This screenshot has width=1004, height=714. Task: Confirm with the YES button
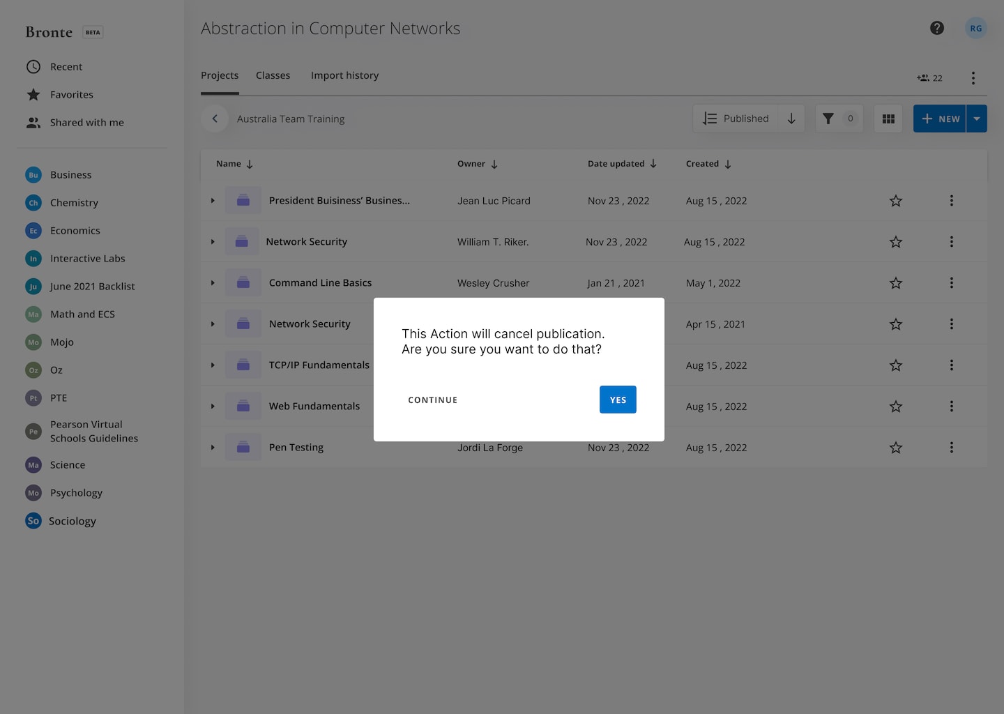(618, 400)
